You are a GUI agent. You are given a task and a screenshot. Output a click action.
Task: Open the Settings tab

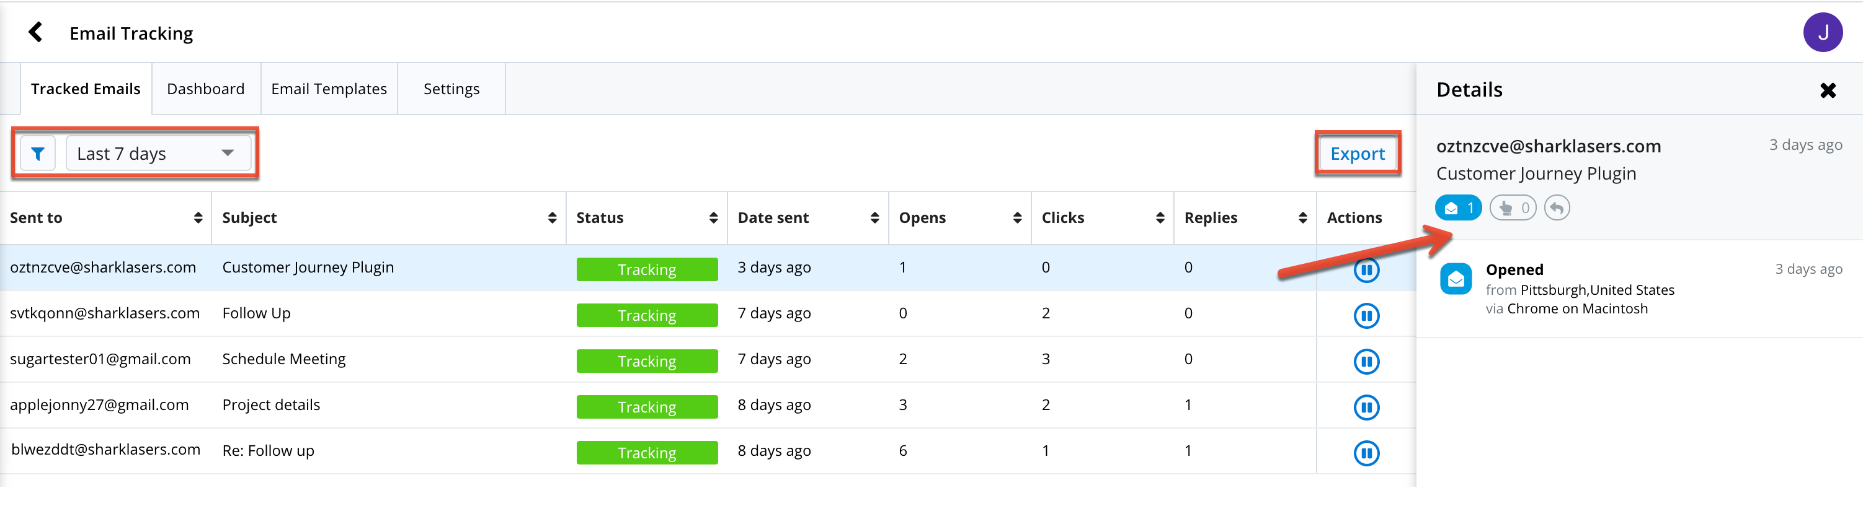(451, 89)
